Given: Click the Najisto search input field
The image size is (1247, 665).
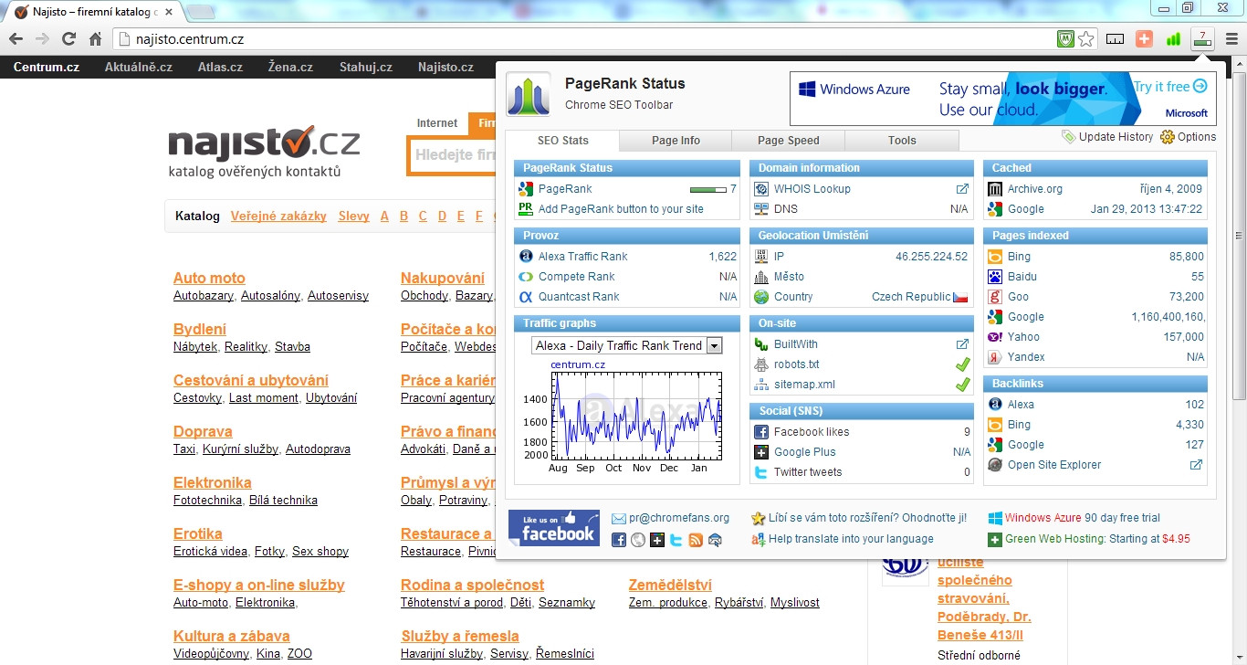Looking at the screenshot, I should tap(453, 155).
